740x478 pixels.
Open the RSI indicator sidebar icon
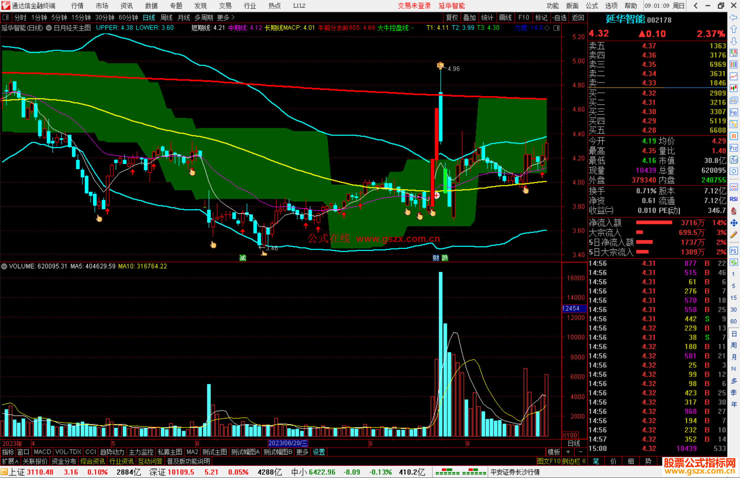[x=733, y=199]
